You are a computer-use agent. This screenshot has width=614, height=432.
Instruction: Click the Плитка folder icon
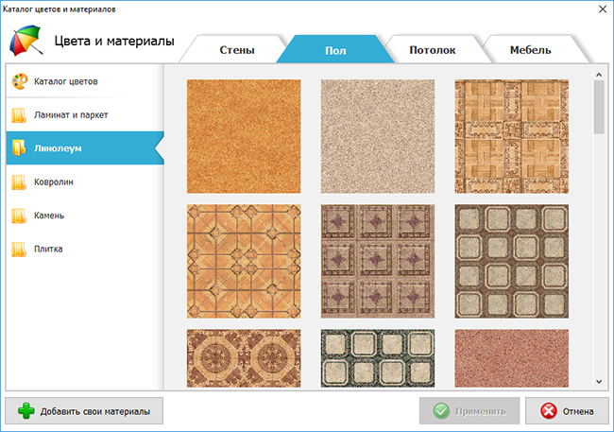[x=19, y=249]
